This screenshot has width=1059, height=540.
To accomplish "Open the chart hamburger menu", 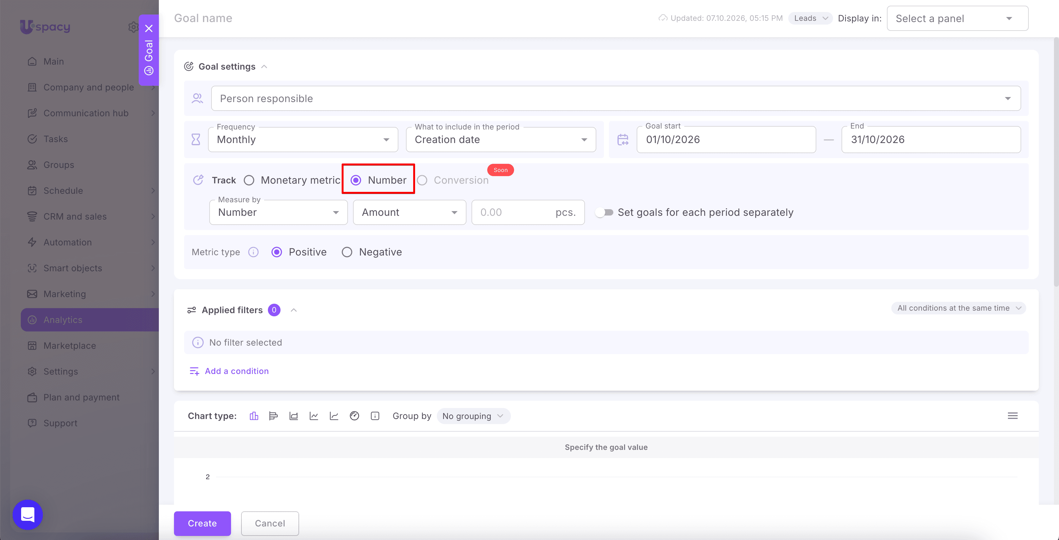I will (x=1013, y=416).
